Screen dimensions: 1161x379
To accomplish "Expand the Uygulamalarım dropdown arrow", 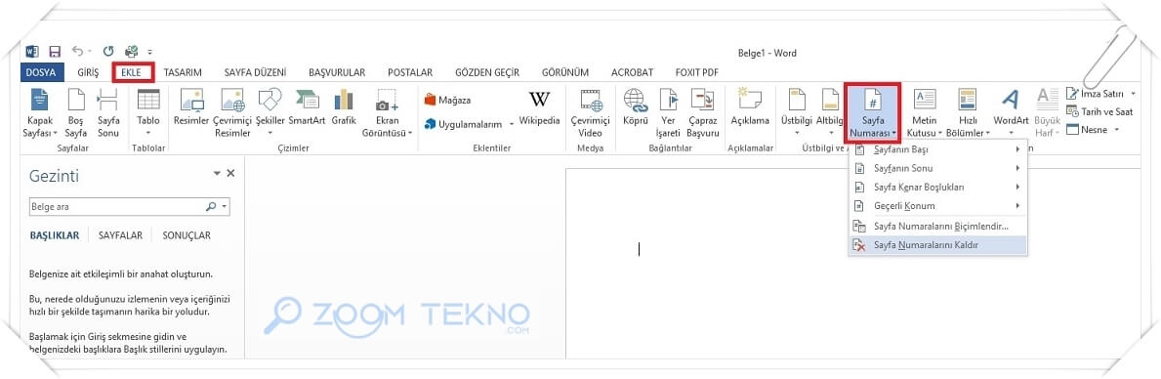I will click(511, 124).
